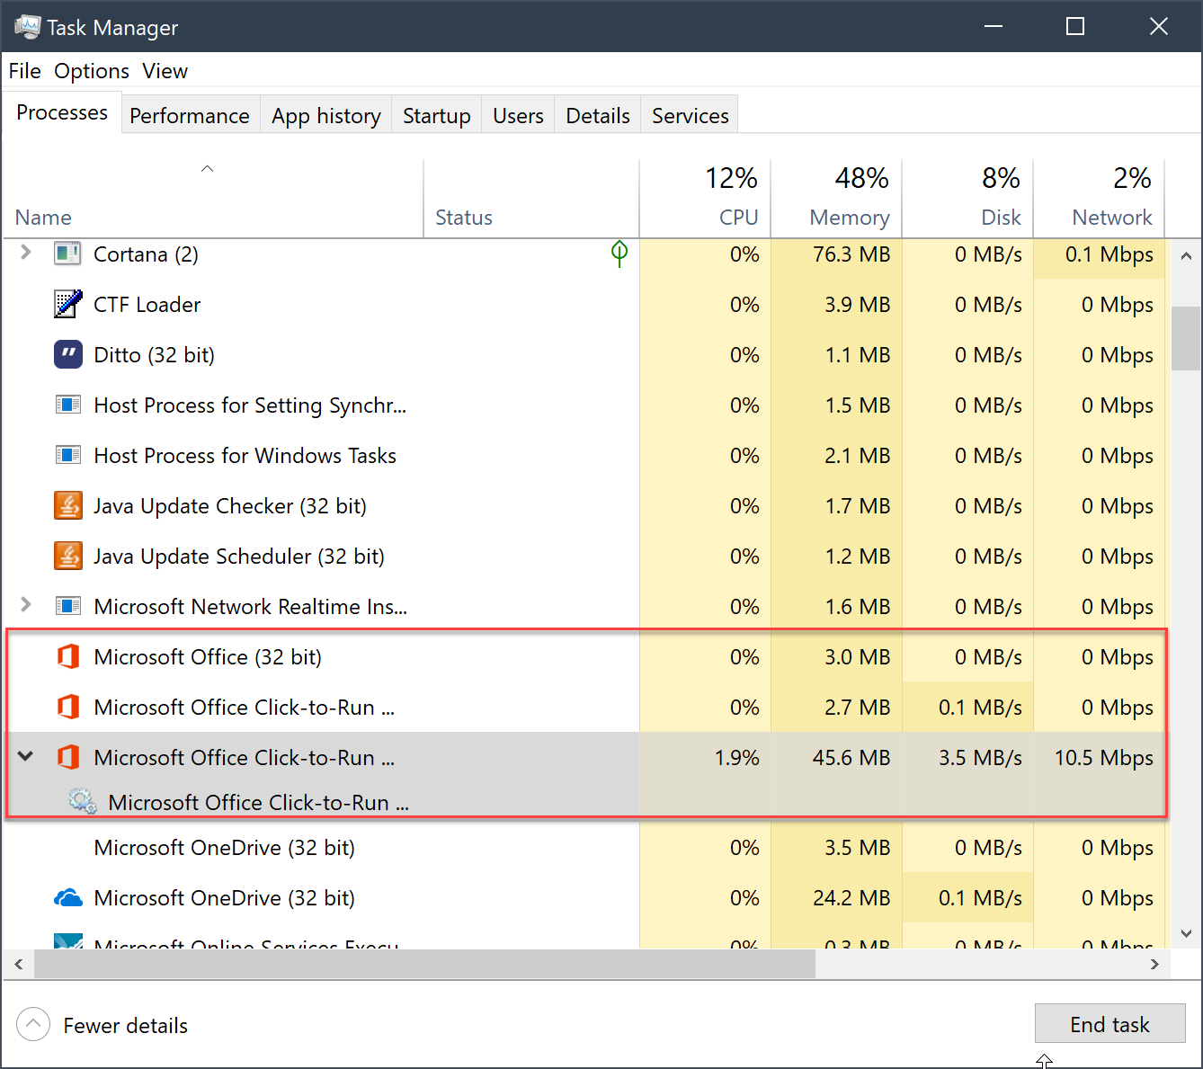Select Microsoft OneDrive row with 24.2 MB

(584, 897)
